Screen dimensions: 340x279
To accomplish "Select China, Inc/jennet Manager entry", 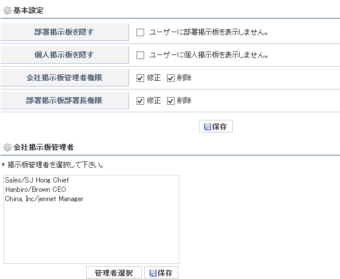I will tap(44, 199).
